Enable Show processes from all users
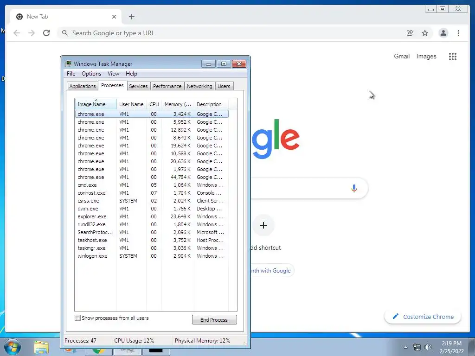The height and width of the screenshot is (356, 475). click(x=77, y=318)
